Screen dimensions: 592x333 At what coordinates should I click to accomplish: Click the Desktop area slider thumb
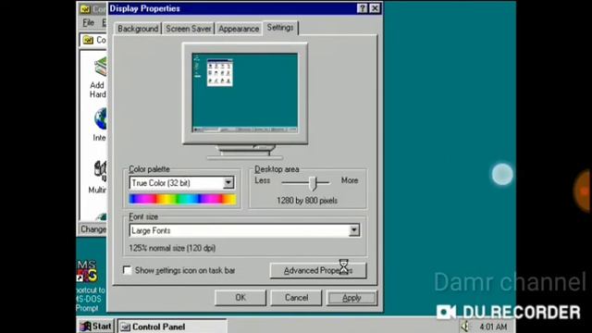point(313,183)
